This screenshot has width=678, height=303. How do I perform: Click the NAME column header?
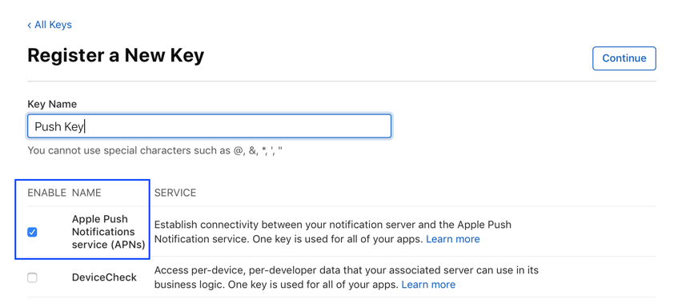coord(86,193)
